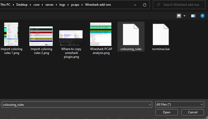Toggle the preview pane icon
The image size is (208, 119).
coord(193,16)
